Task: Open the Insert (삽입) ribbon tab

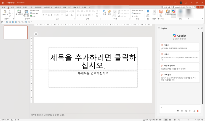Action: pyautogui.click(x=13, y=7)
